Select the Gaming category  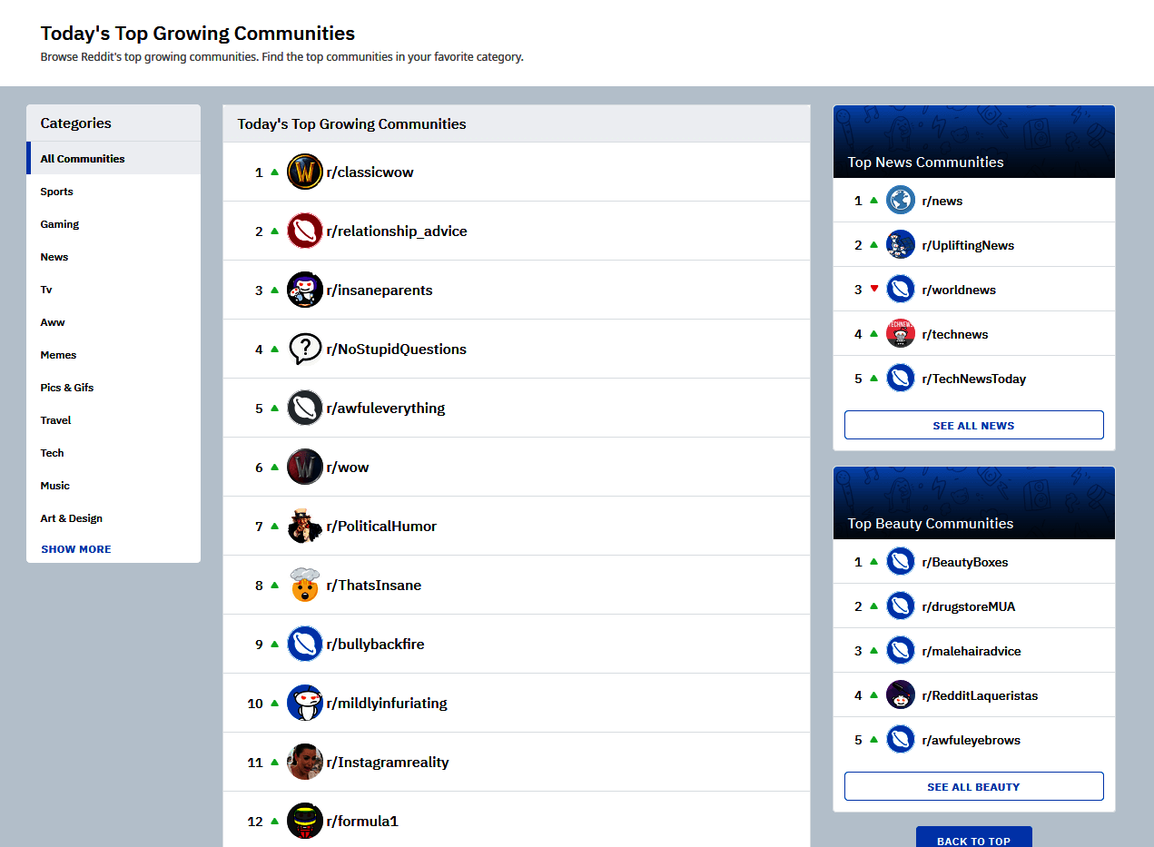pyautogui.click(x=60, y=224)
